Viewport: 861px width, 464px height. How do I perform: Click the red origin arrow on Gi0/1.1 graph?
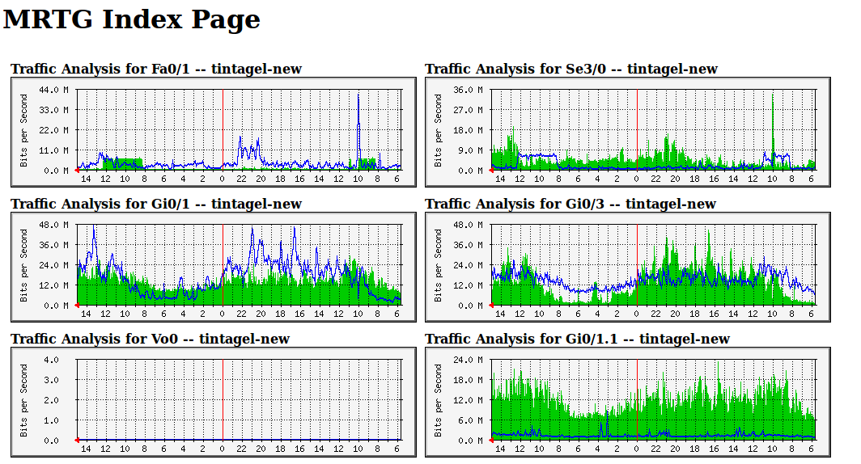[491, 441]
